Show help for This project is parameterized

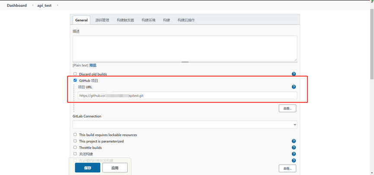pos(294,141)
